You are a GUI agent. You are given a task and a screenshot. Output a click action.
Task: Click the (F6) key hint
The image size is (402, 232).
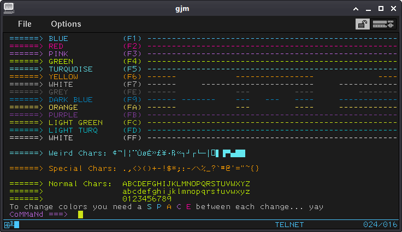(132, 77)
